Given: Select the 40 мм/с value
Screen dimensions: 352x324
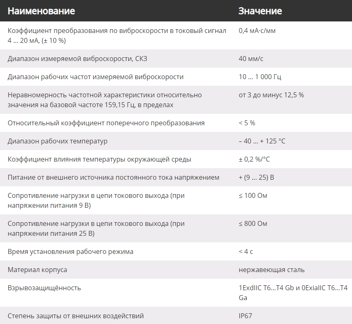Looking at the screenshot, I should 251,59.
